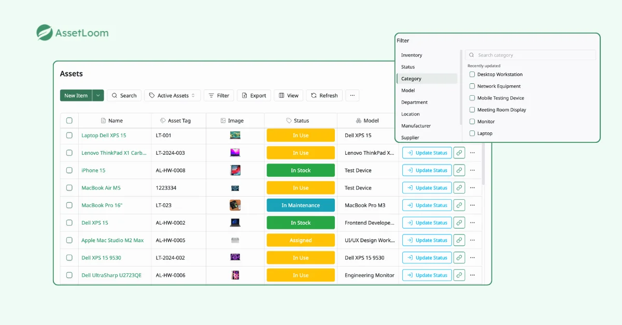622x325 pixels.
Task: Click the link icon in MacBook Pro 16" row
Action: (x=459, y=205)
